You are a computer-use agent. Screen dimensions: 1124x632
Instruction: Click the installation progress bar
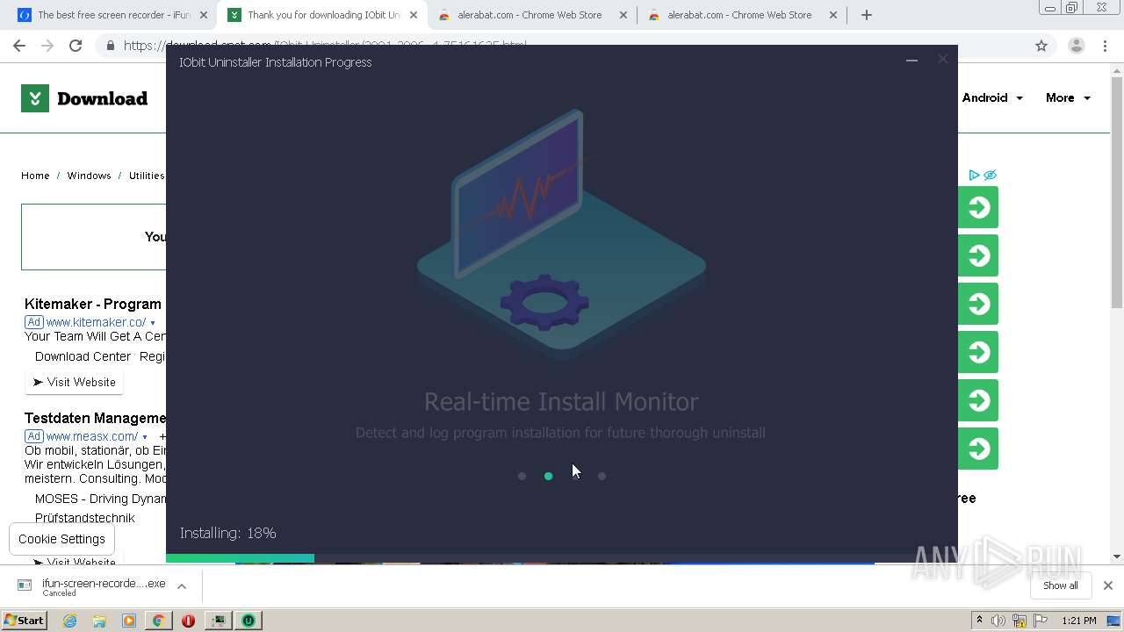[x=562, y=558]
